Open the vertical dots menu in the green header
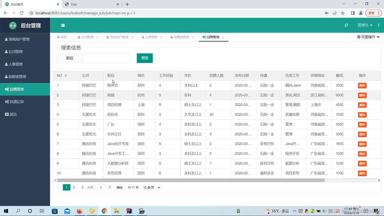Image resolution: width=384 pixels, height=216 pixels. tap(378, 25)
